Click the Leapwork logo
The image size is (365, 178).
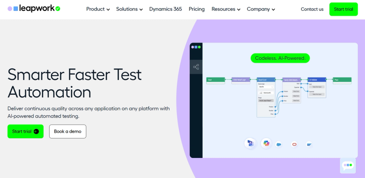[34, 9]
